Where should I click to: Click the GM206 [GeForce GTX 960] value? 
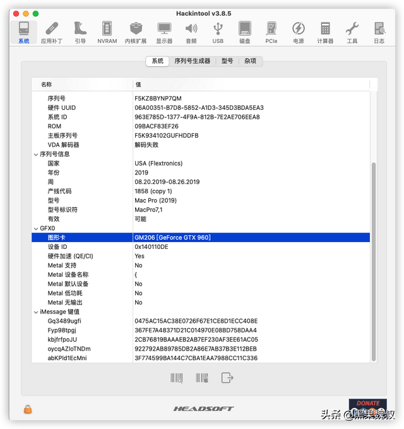(172, 238)
